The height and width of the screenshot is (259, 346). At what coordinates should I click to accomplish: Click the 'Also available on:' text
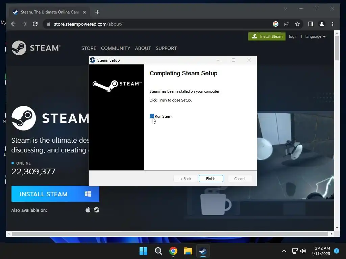(29, 210)
